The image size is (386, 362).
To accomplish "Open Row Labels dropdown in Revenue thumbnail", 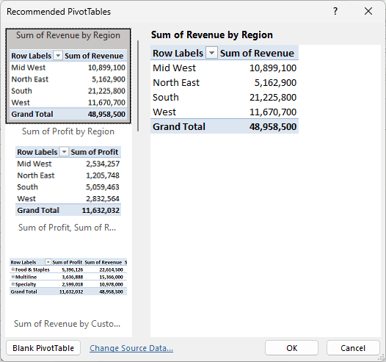I will [58, 56].
